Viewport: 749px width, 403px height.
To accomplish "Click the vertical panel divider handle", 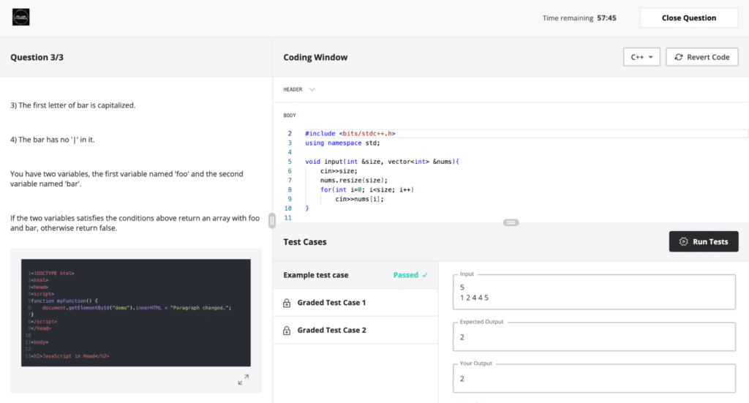I will (x=272, y=221).
